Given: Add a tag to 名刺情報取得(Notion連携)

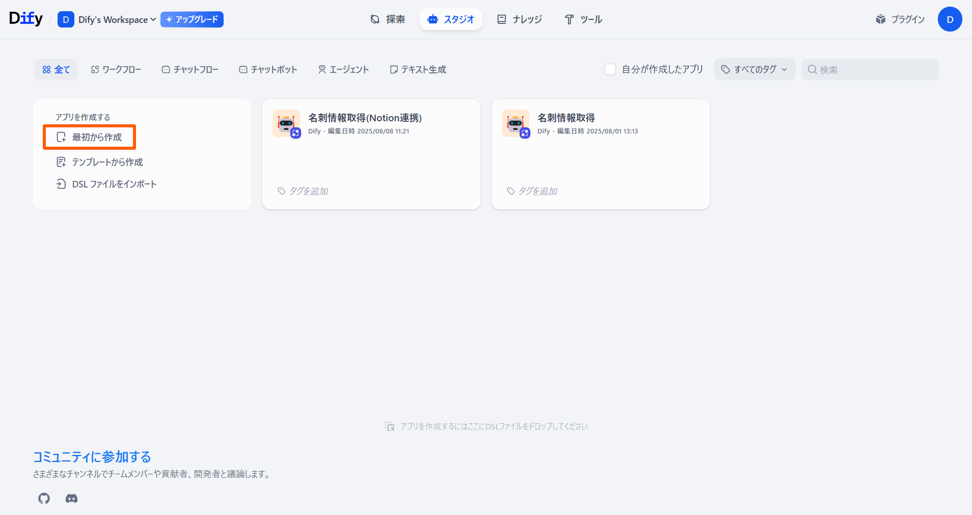Looking at the screenshot, I should tap(303, 191).
